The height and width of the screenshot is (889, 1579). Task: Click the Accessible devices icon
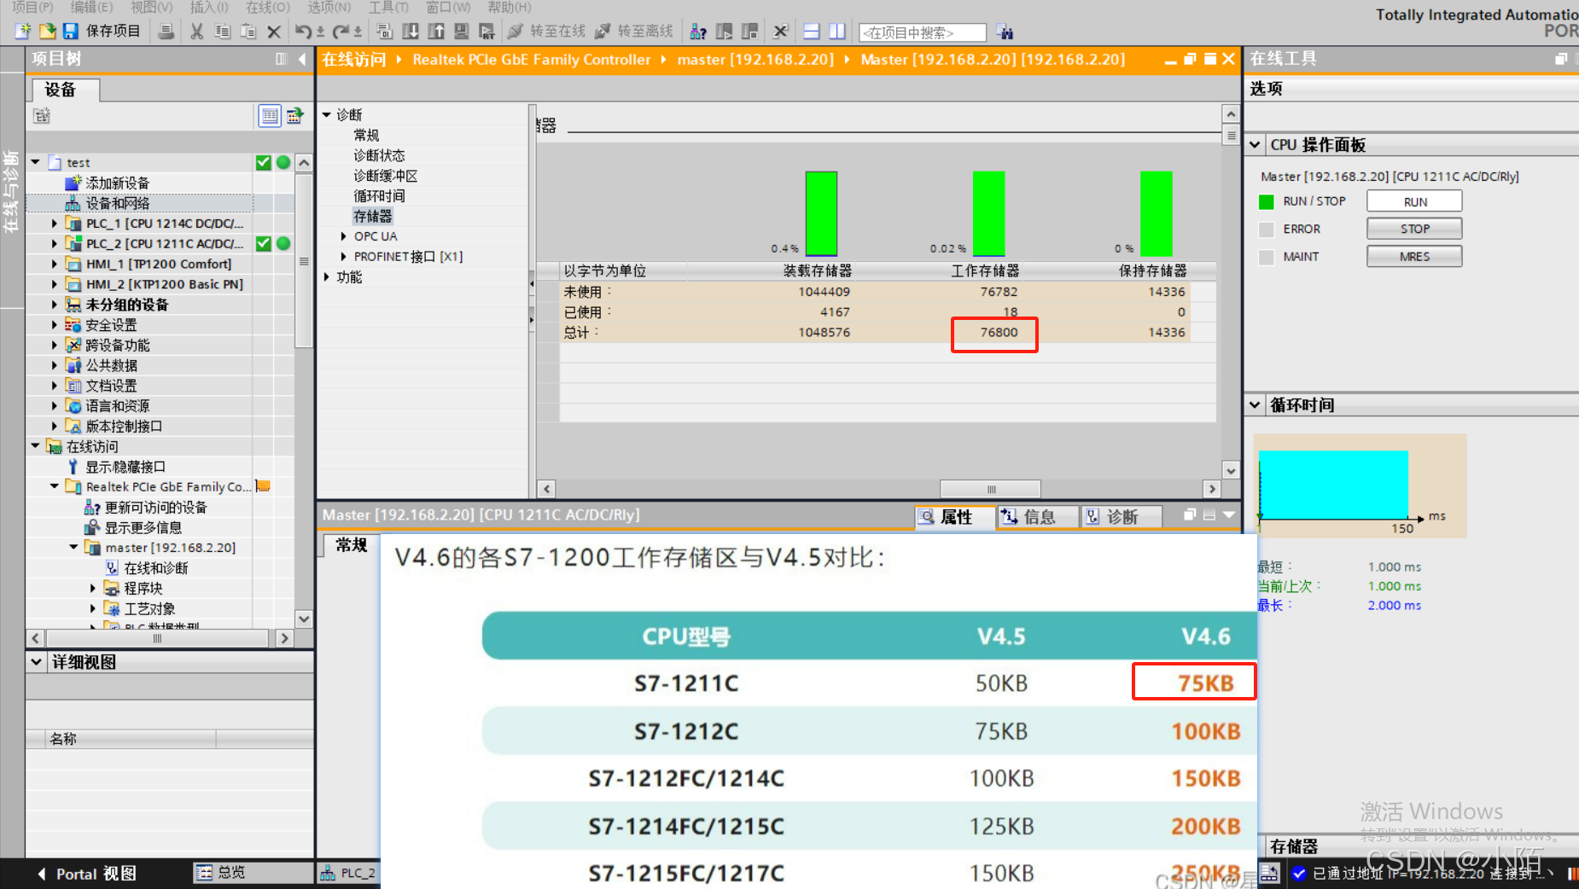[x=698, y=32]
